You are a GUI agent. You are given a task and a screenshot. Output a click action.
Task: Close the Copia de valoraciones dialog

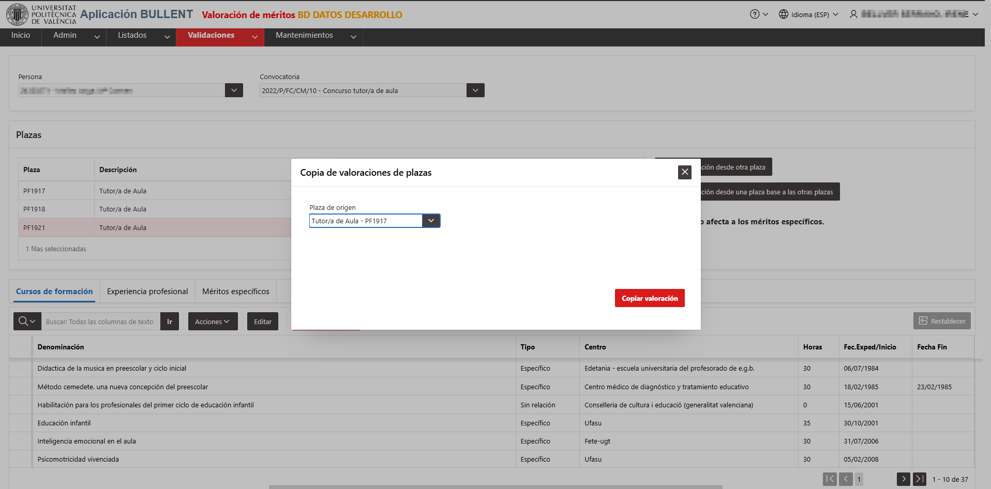click(685, 172)
